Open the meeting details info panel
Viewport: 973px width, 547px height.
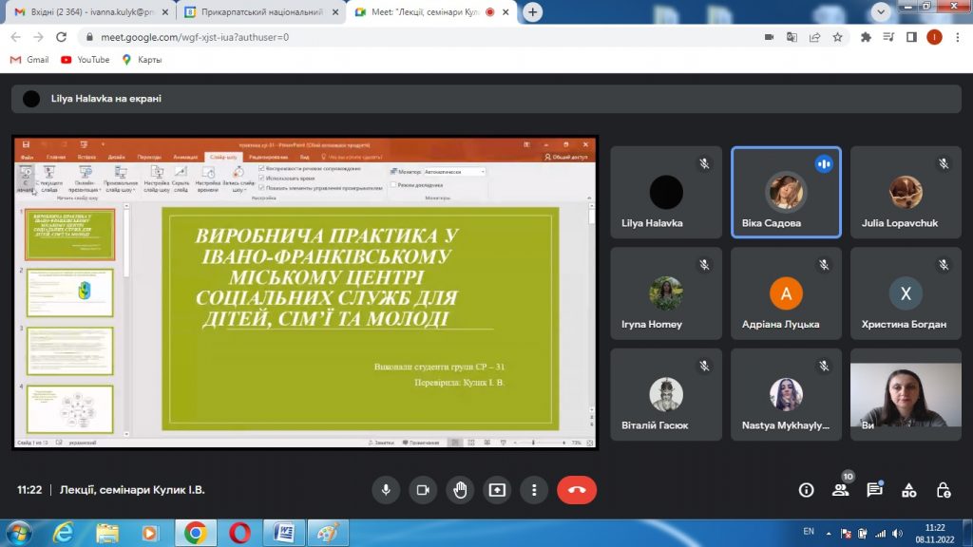point(806,490)
